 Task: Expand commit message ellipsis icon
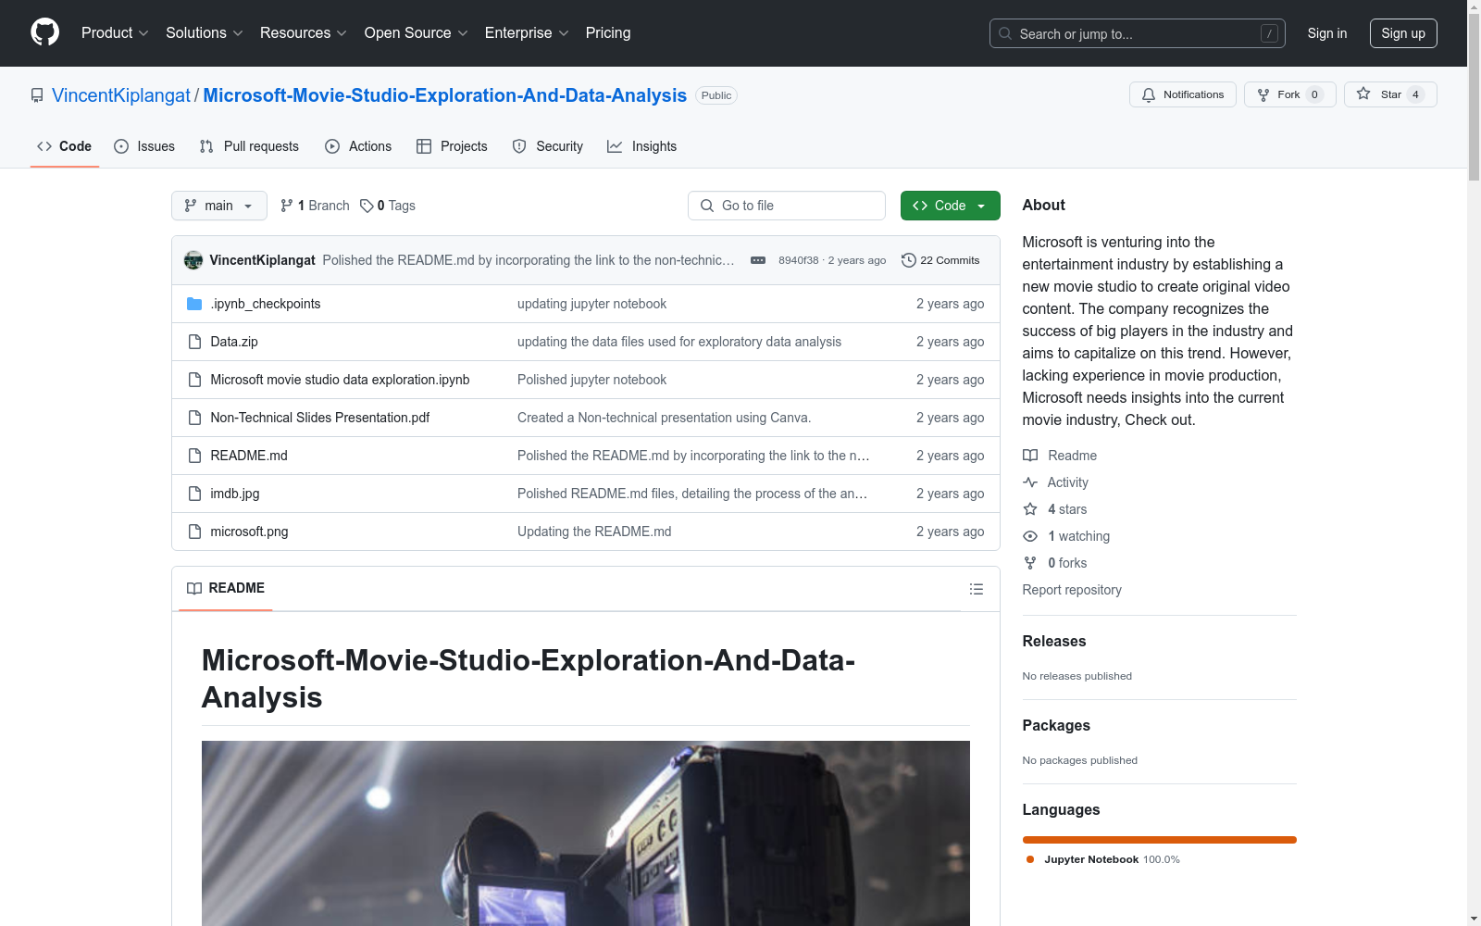click(x=758, y=260)
